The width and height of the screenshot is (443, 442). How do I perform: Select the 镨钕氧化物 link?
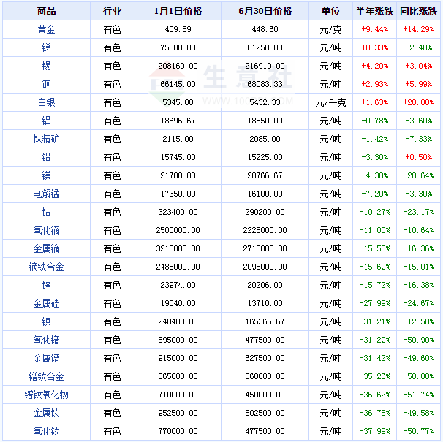point(45,395)
